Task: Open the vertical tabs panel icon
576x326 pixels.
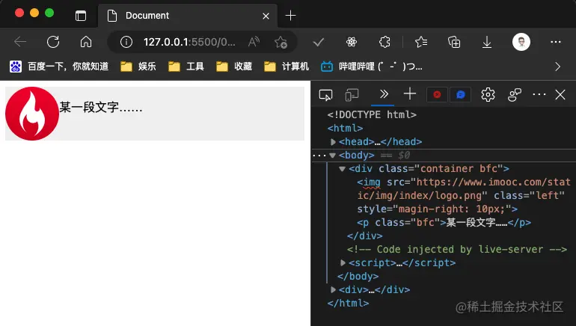Action: 81,16
